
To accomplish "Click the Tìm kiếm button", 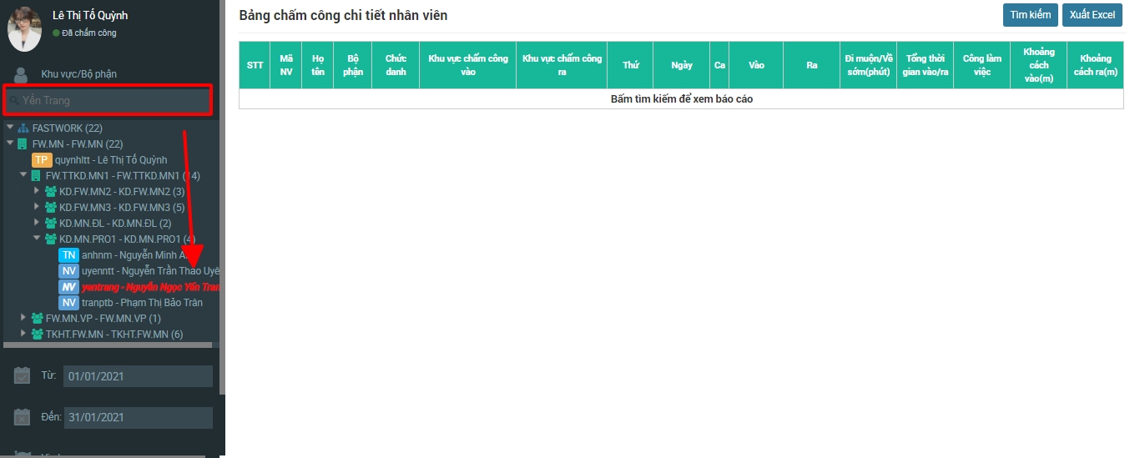I will pyautogui.click(x=1030, y=15).
